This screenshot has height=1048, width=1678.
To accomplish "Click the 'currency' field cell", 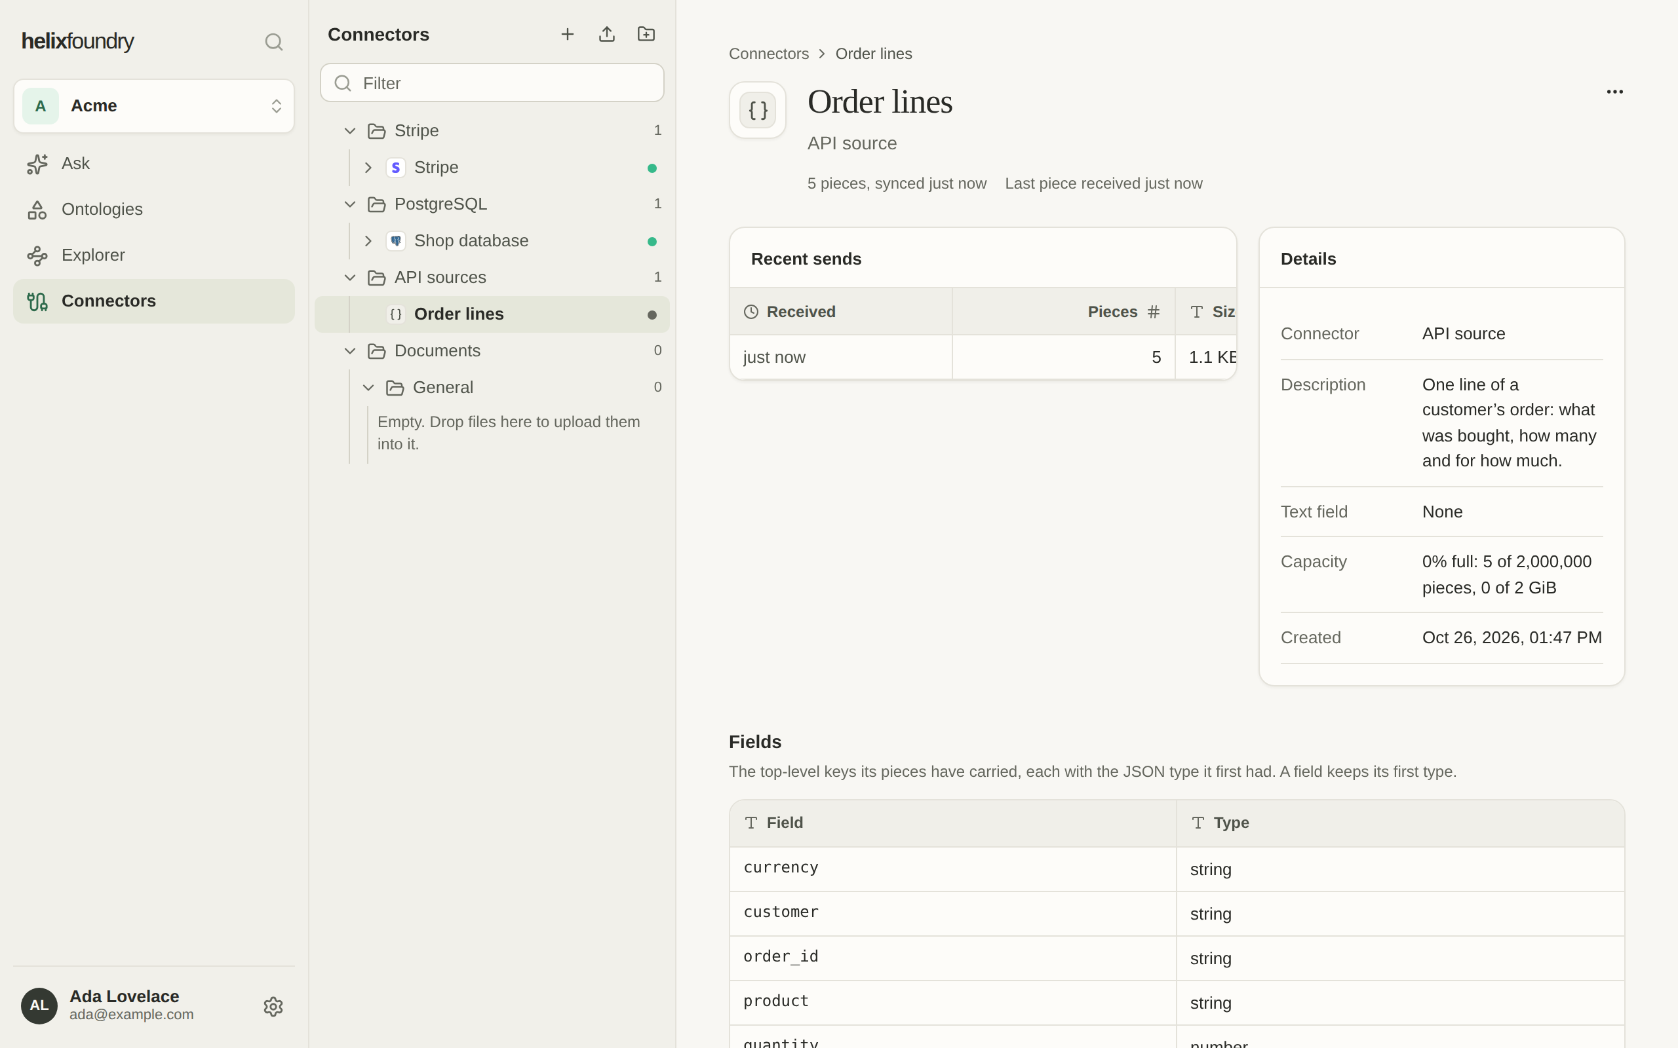I will pyautogui.click(x=952, y=869).
